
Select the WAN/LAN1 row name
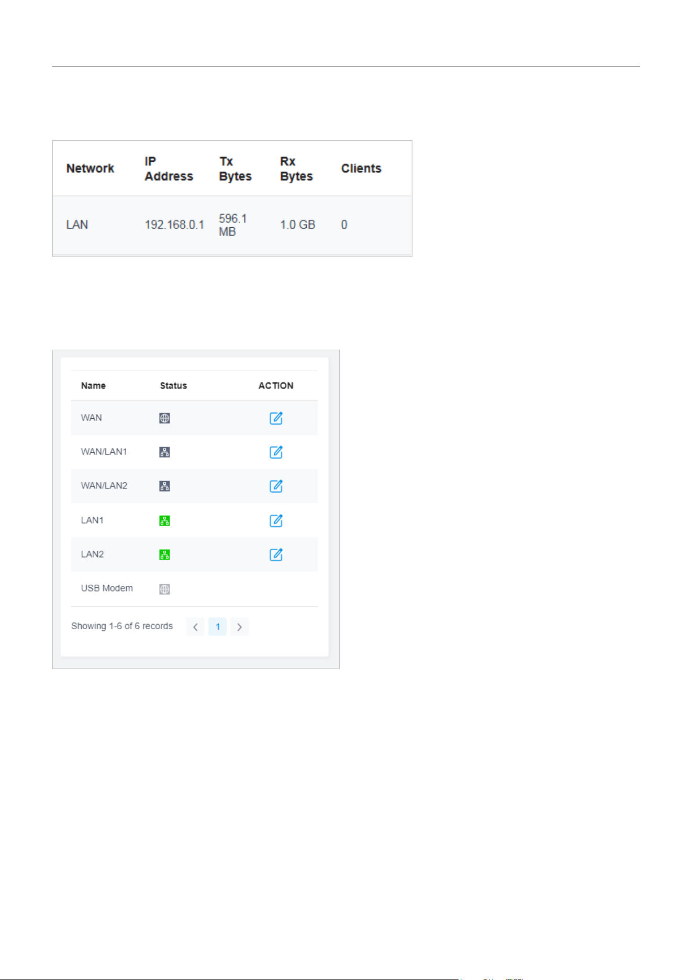(104, 452)
